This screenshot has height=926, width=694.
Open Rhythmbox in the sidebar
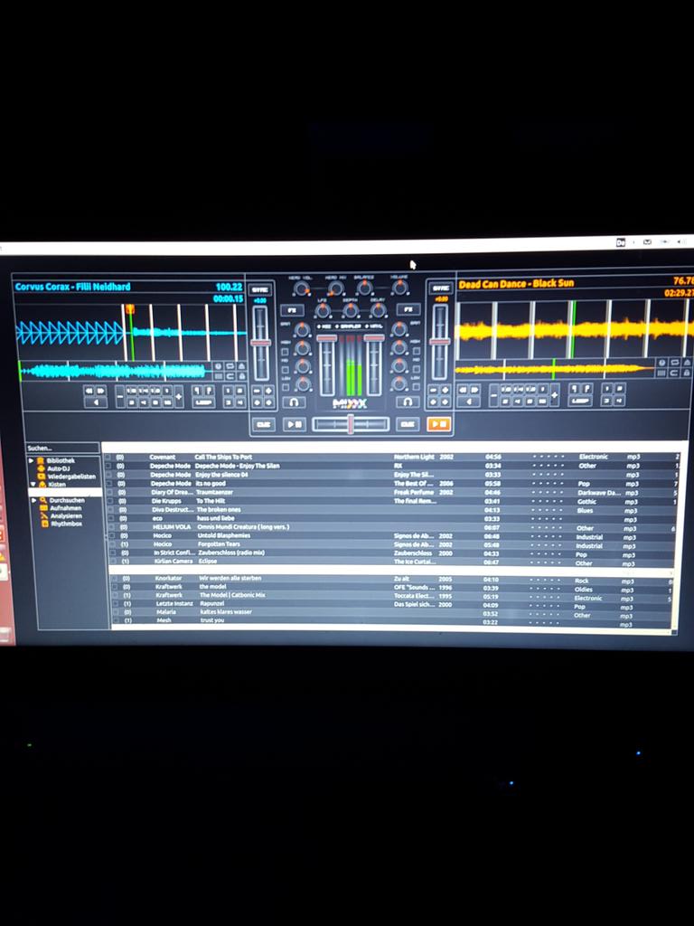point(66,524)
